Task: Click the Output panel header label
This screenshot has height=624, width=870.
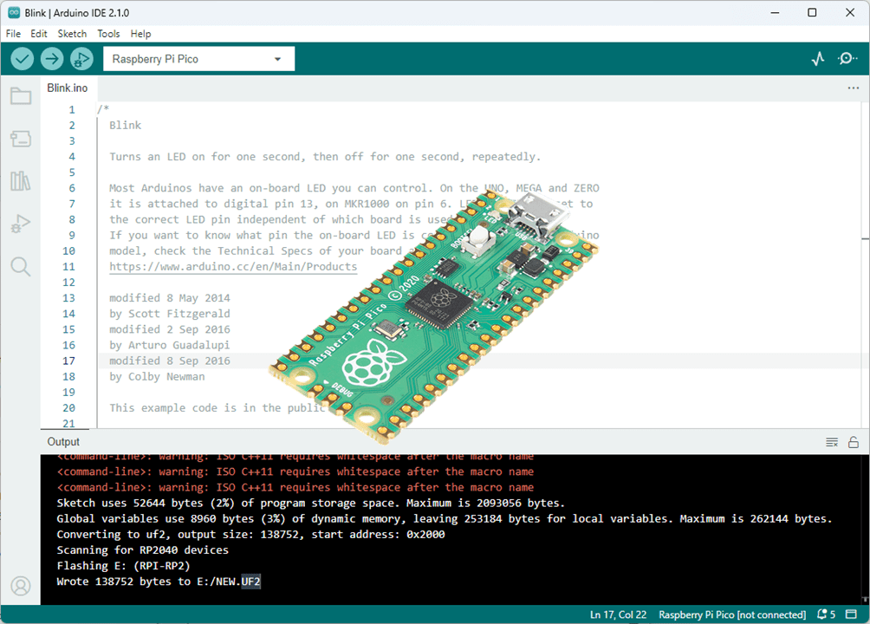Action: tap(63, 441)
